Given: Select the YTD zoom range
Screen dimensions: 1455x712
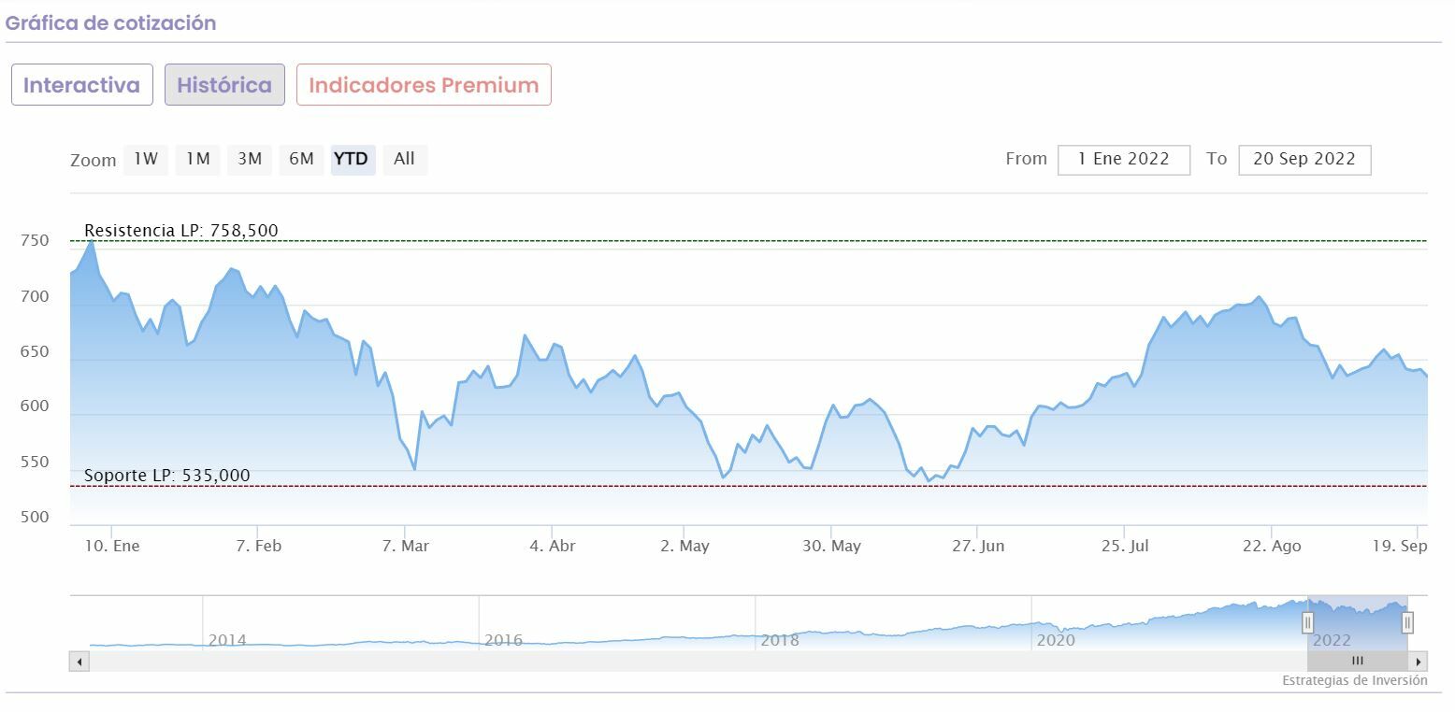Looking at the screenshot, I should coord(352,159).
